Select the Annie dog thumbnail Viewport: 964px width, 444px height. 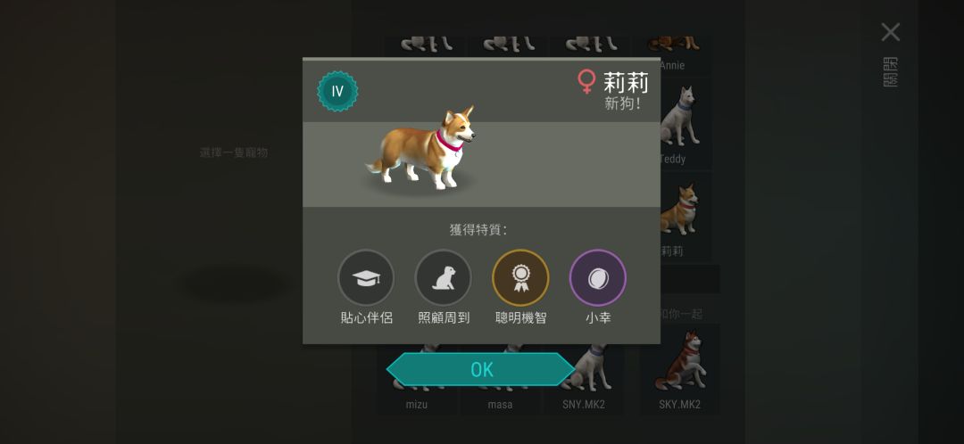[678, 53]
